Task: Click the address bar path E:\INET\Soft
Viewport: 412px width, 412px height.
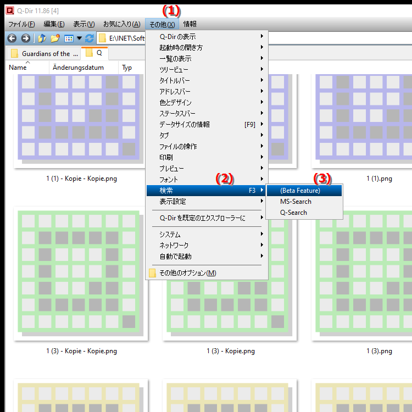Action: (127, 38)
